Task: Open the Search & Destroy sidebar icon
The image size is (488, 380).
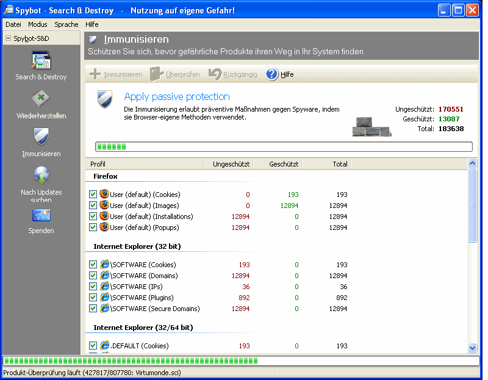Action: pos(41,60)
